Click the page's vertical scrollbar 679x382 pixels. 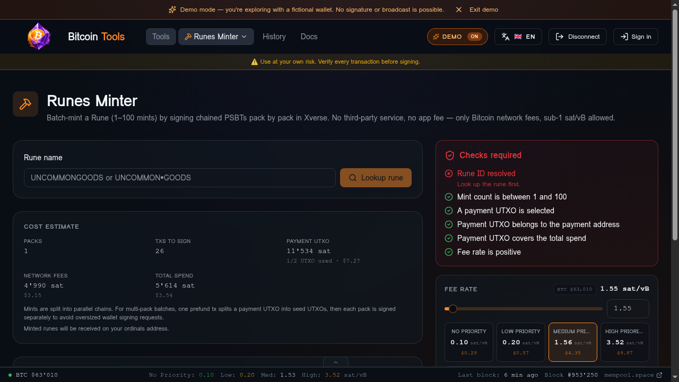pos(675,125)
